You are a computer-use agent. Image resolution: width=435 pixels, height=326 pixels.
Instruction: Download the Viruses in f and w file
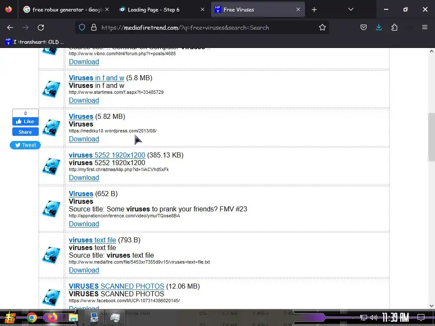click(x=84, y=100)
